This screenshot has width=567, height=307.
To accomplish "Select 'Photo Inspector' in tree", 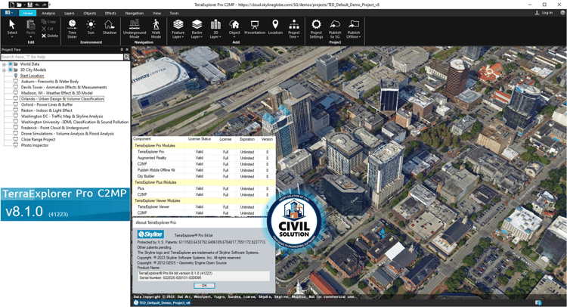I will 35,145.
